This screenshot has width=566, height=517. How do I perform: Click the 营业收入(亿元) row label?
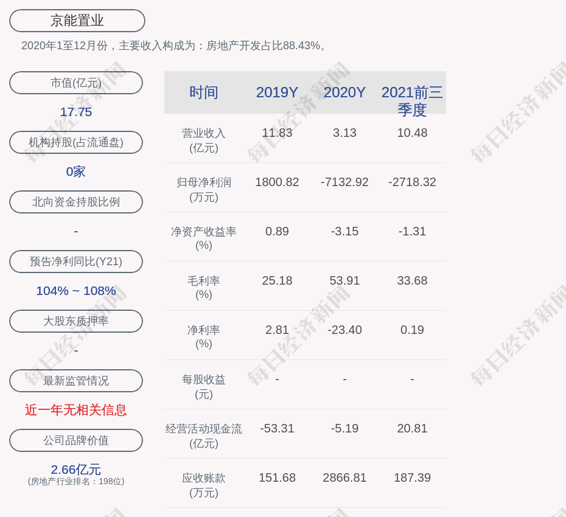point(204,141)
